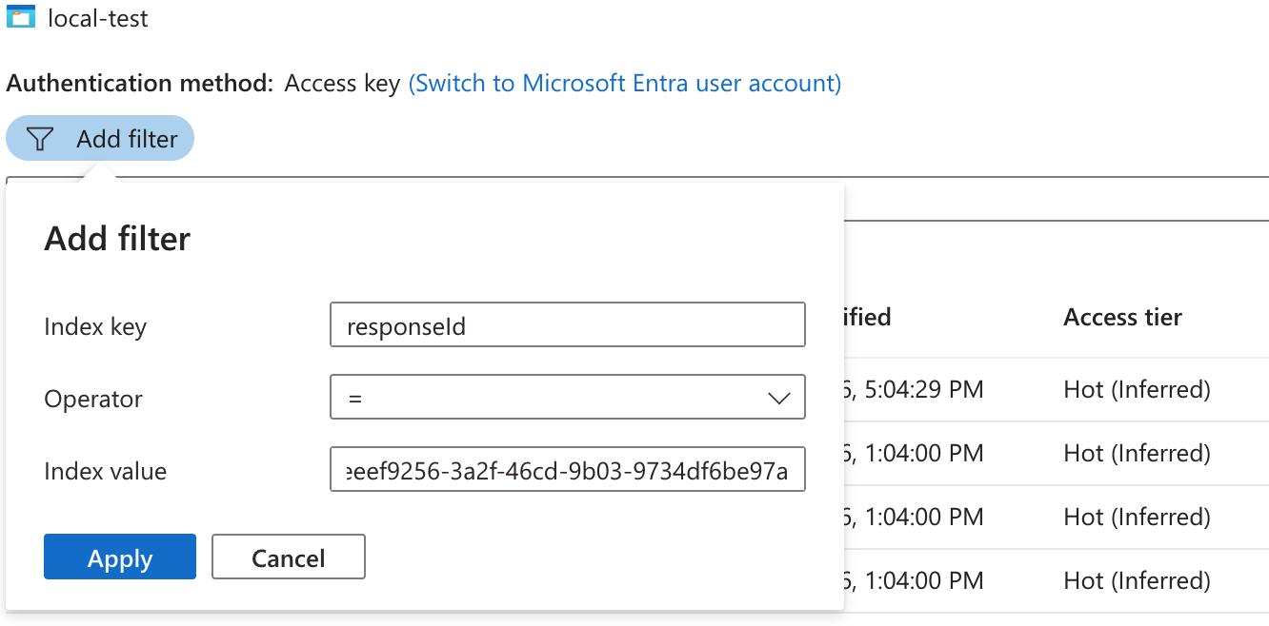
Task: Click the Index key label
Action: (x=95, y=326)
